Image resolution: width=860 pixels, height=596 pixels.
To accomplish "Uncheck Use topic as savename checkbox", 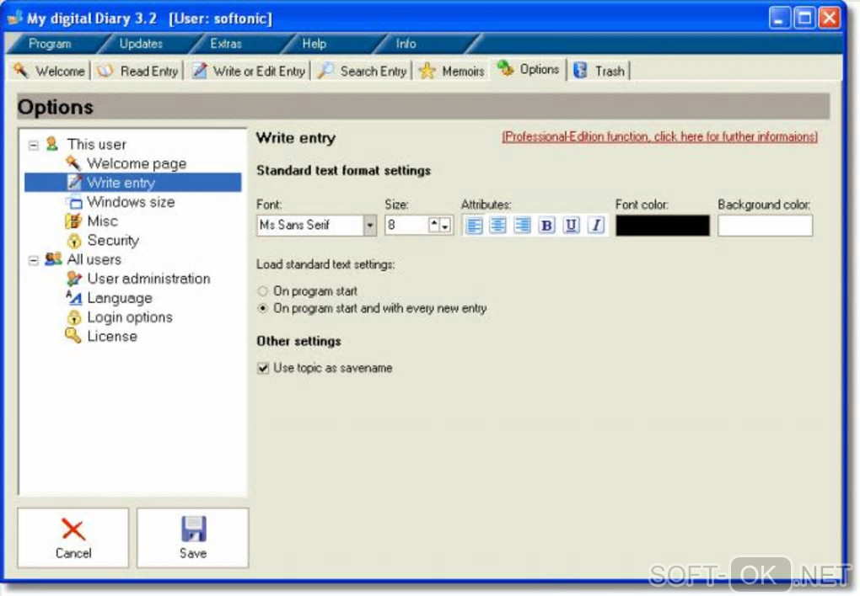I will (263, 368).
